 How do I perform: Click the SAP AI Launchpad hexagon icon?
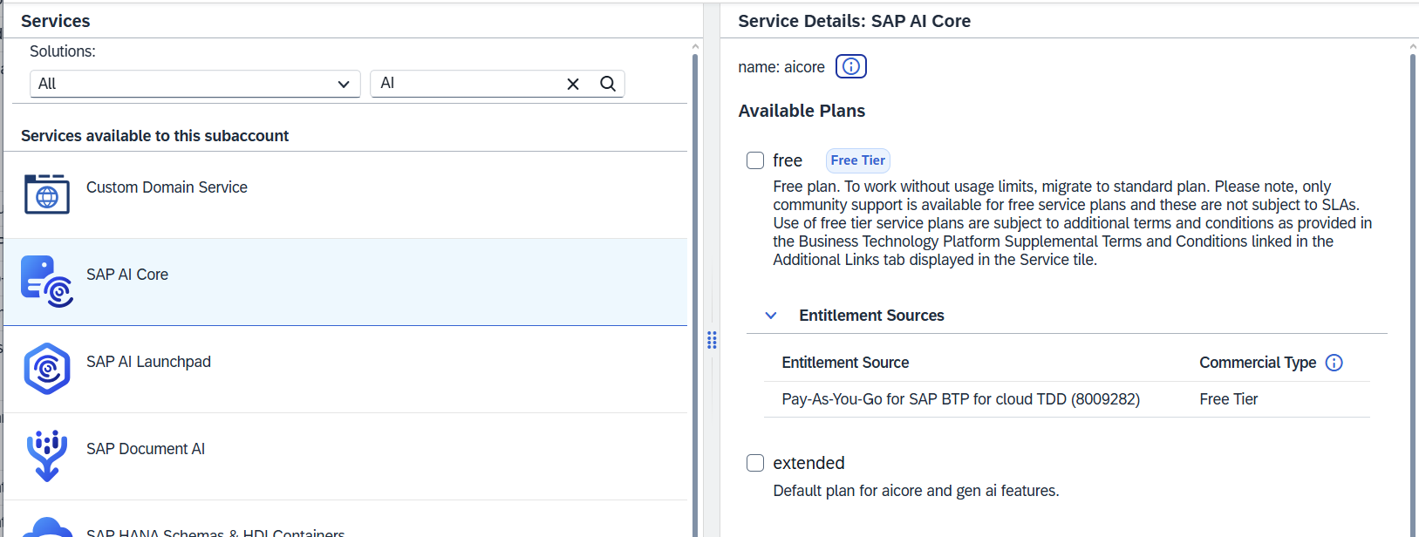coord(47,369)
